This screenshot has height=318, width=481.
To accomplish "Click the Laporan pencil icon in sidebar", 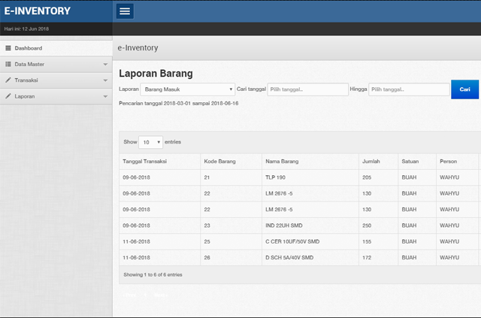I will tap(8, 97).
